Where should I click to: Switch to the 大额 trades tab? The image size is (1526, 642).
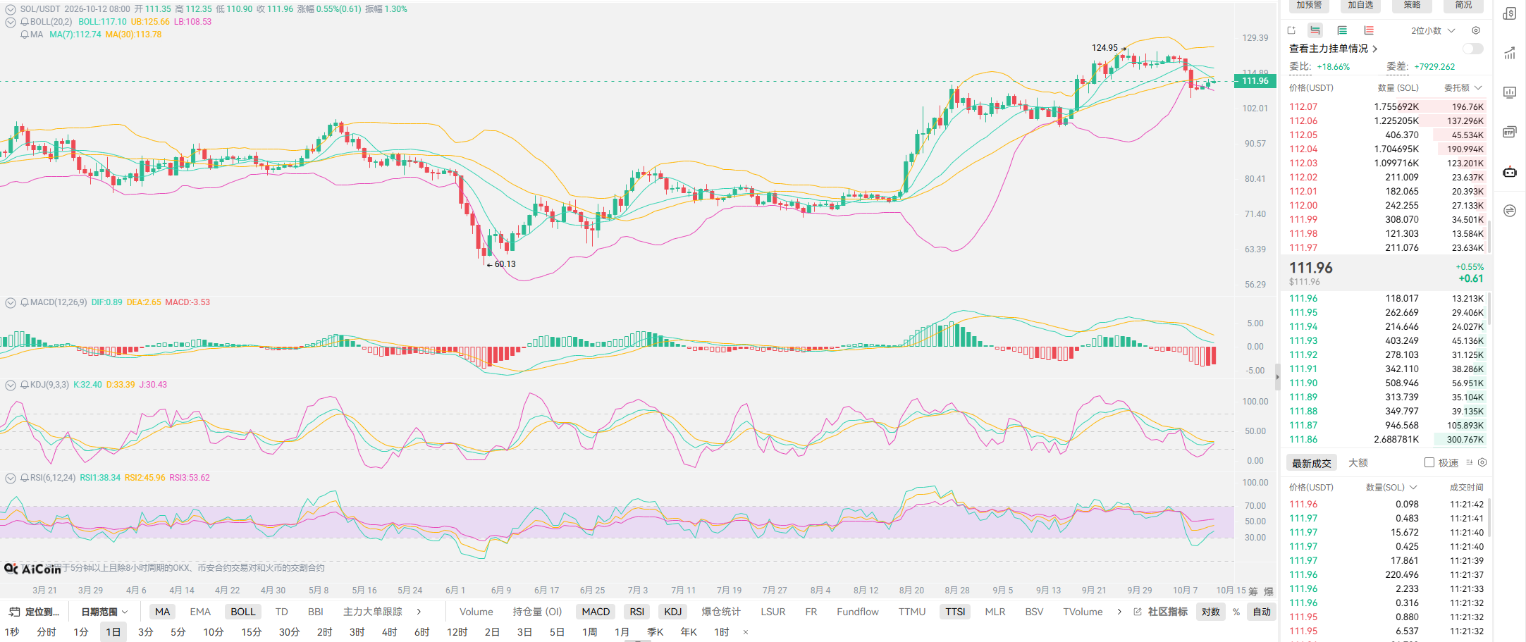(x=1358, y=463)
